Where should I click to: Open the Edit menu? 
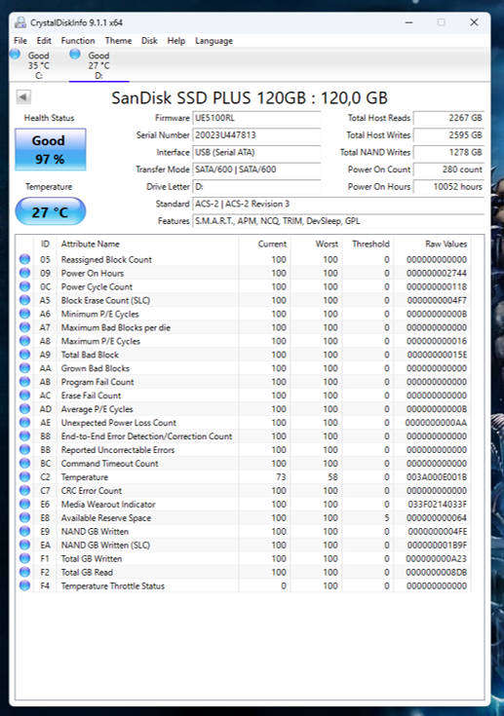click(x=44, y=41)
